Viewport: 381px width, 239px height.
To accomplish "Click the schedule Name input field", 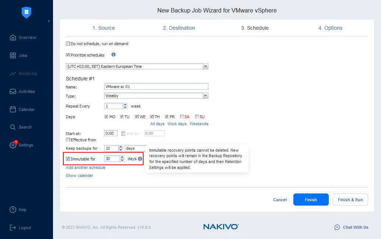I will 156,87.
